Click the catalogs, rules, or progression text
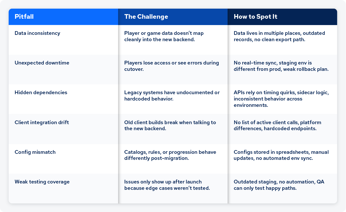Image resolution: width=346 pixels, height=212 pixels. pos(170,155)
